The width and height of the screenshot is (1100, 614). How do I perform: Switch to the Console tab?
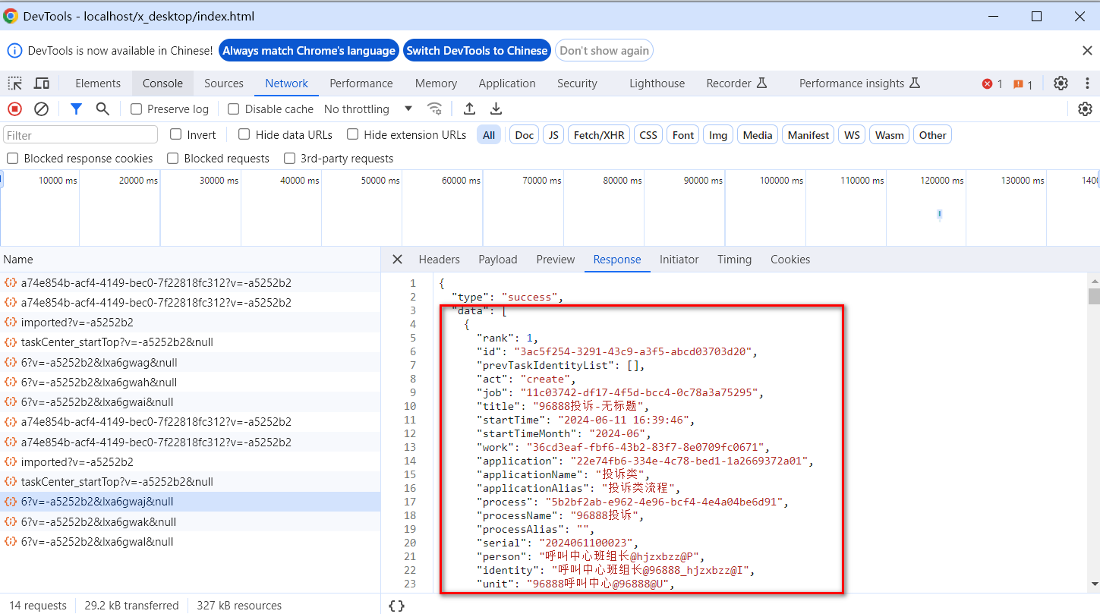pos(162,83)
